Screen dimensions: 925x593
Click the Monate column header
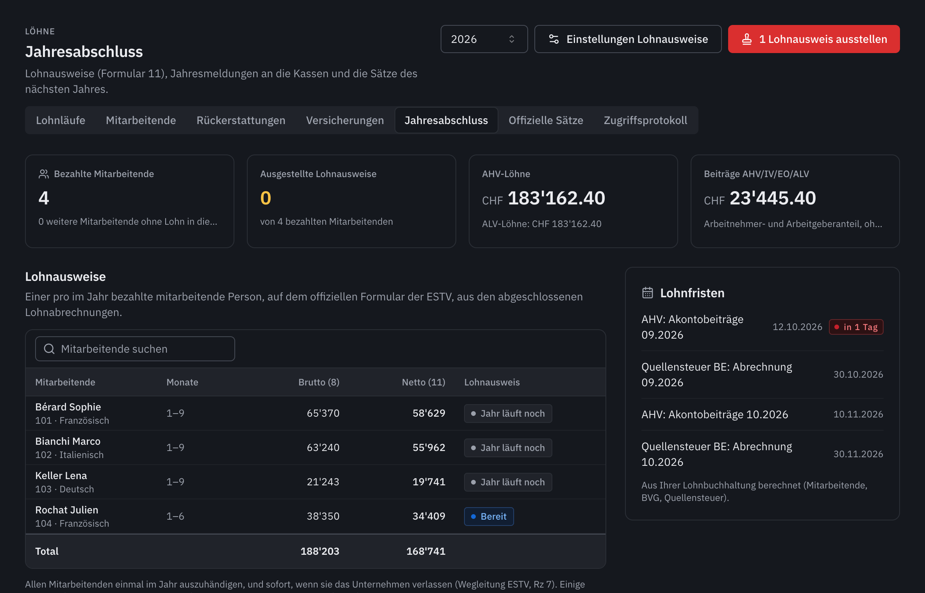[x=182, y=382]
